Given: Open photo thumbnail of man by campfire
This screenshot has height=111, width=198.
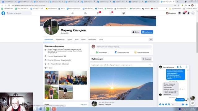Looking at the screenshot, I should click(52, 92).
